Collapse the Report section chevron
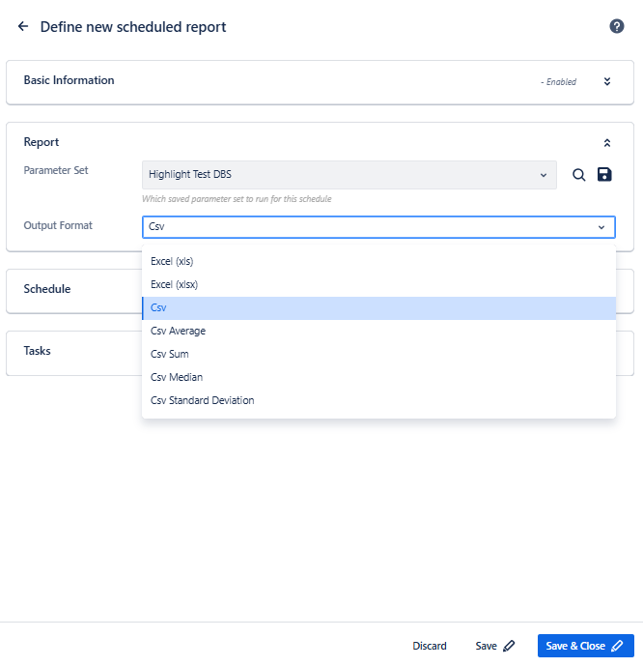Image resolution: width=643 pixels, height=667 pixels. (x=607, y=143)
